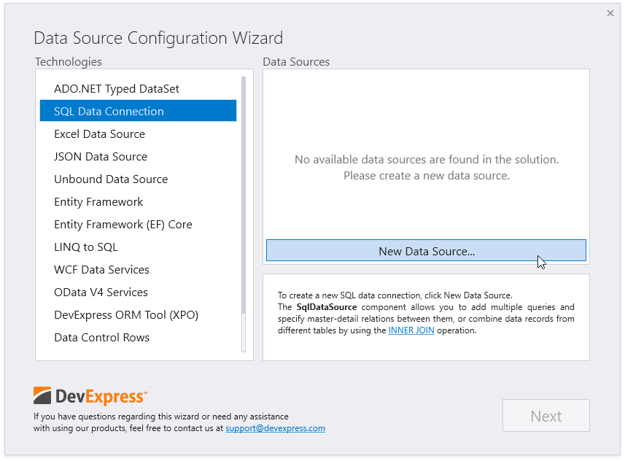Select ADO.NET Typed DataSet technology
The height and width of the screenshot is (461, 625).
point(138,88)
